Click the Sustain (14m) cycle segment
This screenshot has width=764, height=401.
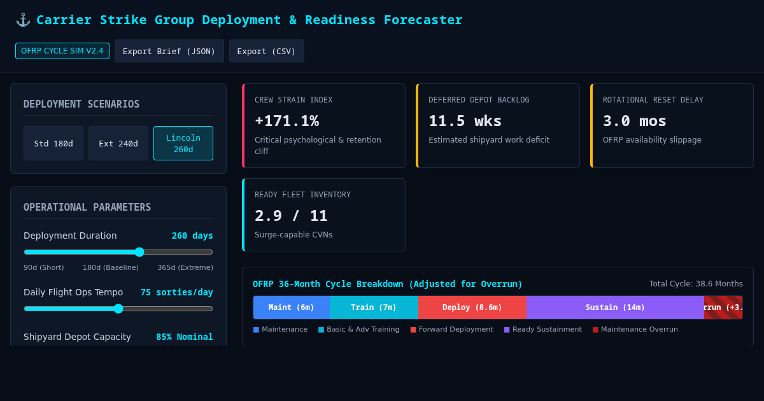click(615, 307)
